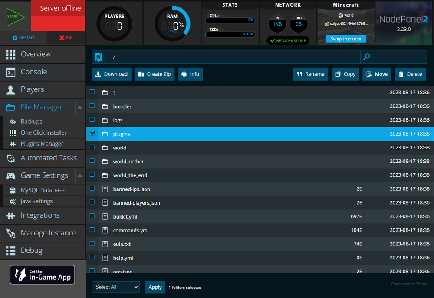Click the file manager home icon beside path

(x=99, y=57)
